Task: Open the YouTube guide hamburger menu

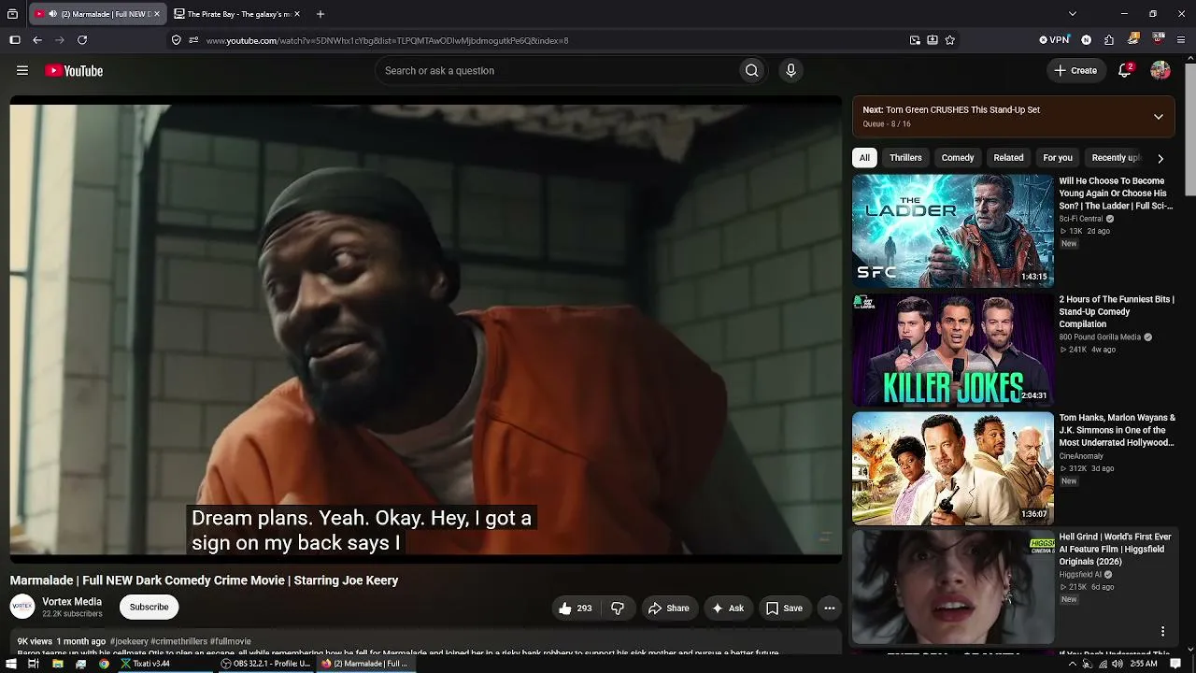Action: (x=22, y=71)
